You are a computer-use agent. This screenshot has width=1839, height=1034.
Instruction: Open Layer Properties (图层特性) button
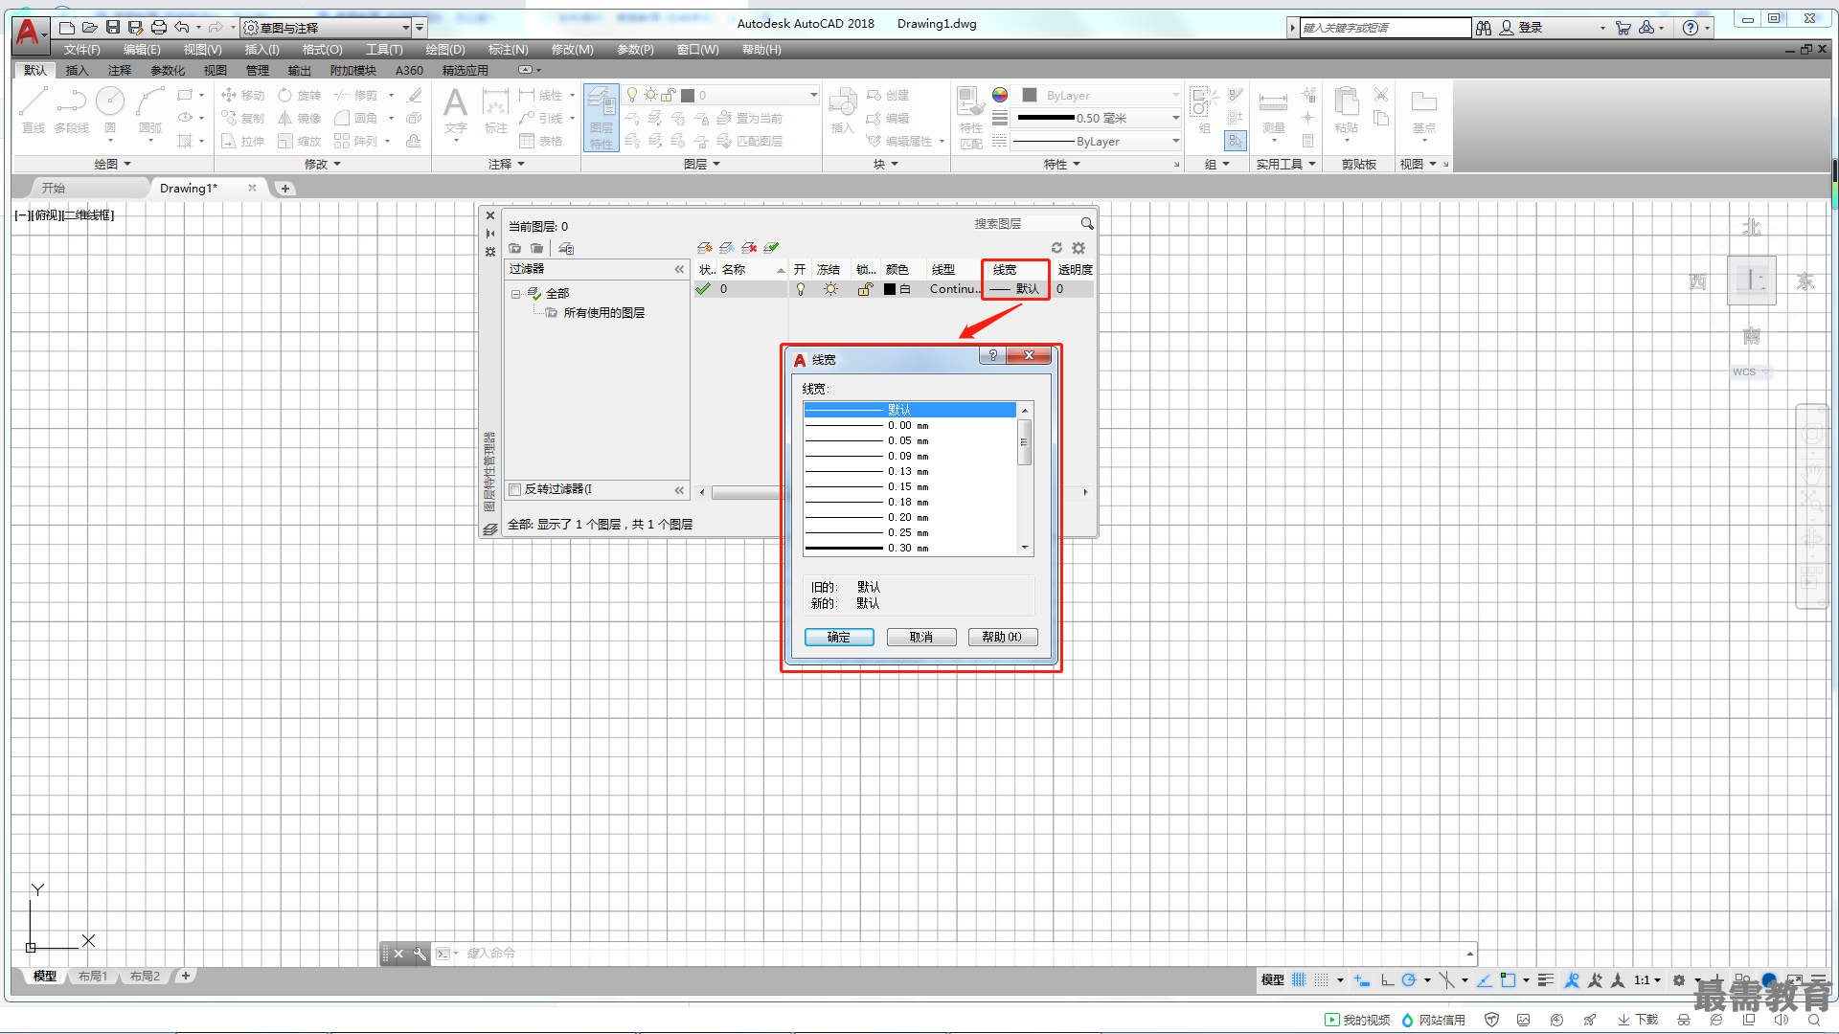pyautogui.click(x=602, y=116)
